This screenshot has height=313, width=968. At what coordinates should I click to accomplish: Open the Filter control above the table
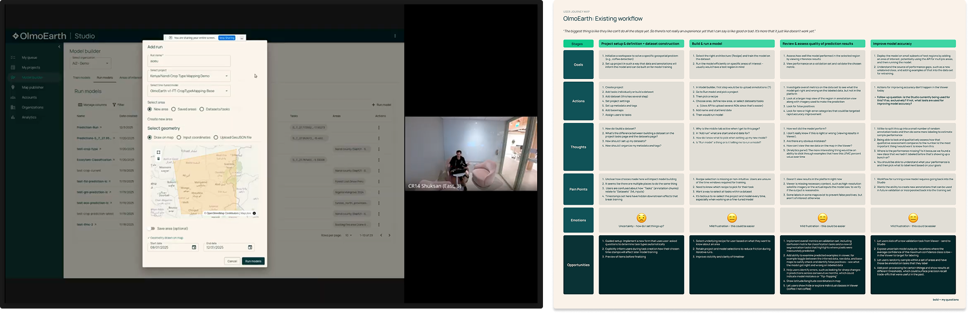118,105
